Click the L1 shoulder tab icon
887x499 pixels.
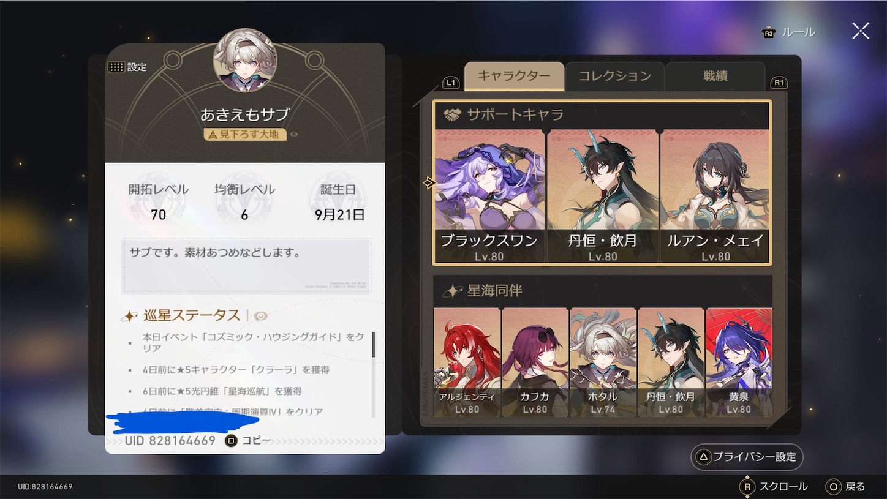click(x=451, y=83)
